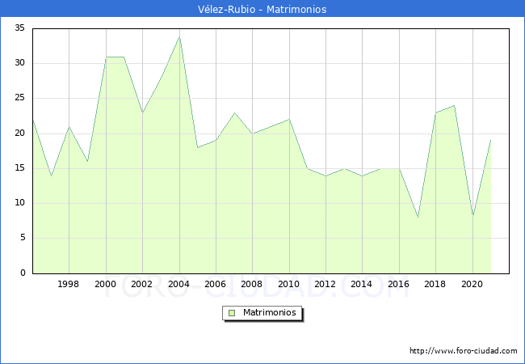Click the 2002 x-axis label

point(141,284)
